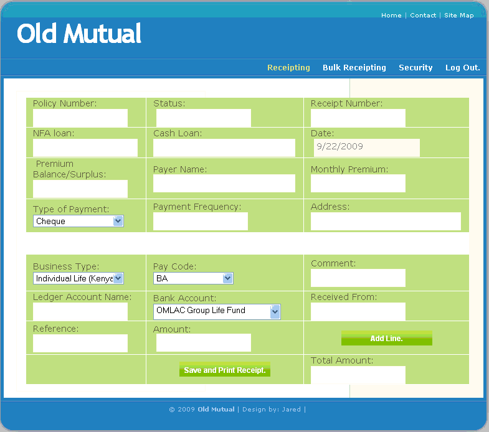Click the Old Mutual logo title
This screenshot has height=432, width=489.
tap(79, 34)
